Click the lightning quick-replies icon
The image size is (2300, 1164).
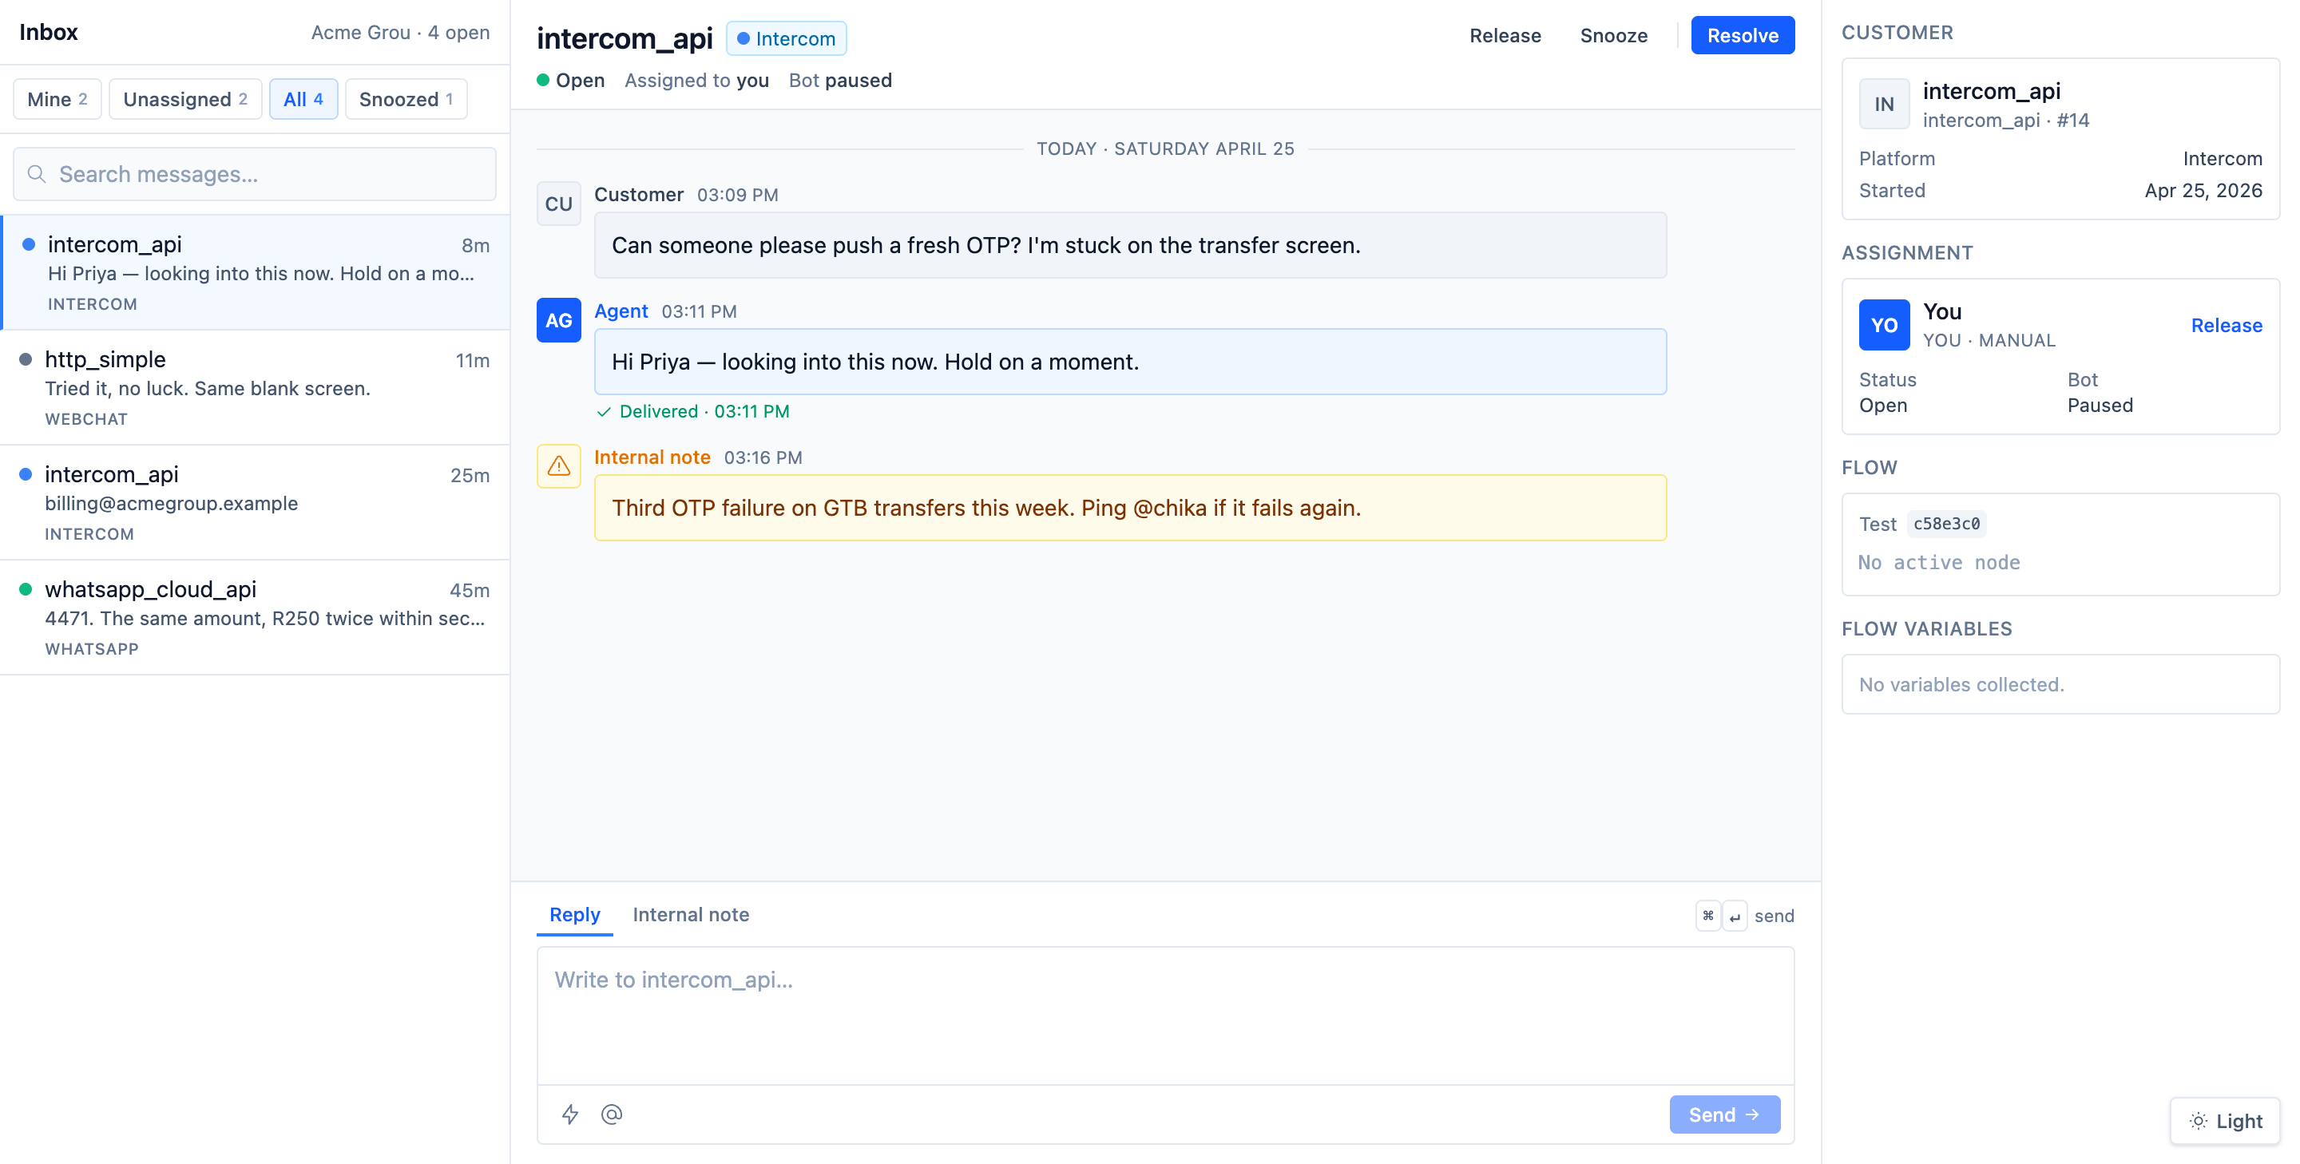pyautogui.click(x=569, y=1114)
